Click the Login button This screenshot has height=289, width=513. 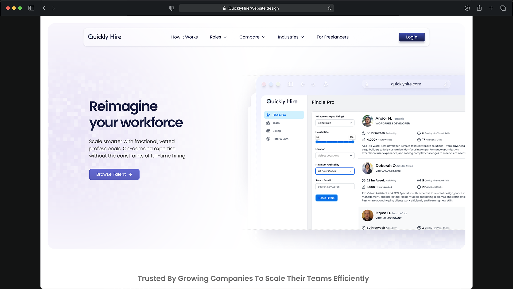click(x=411, y=37)
